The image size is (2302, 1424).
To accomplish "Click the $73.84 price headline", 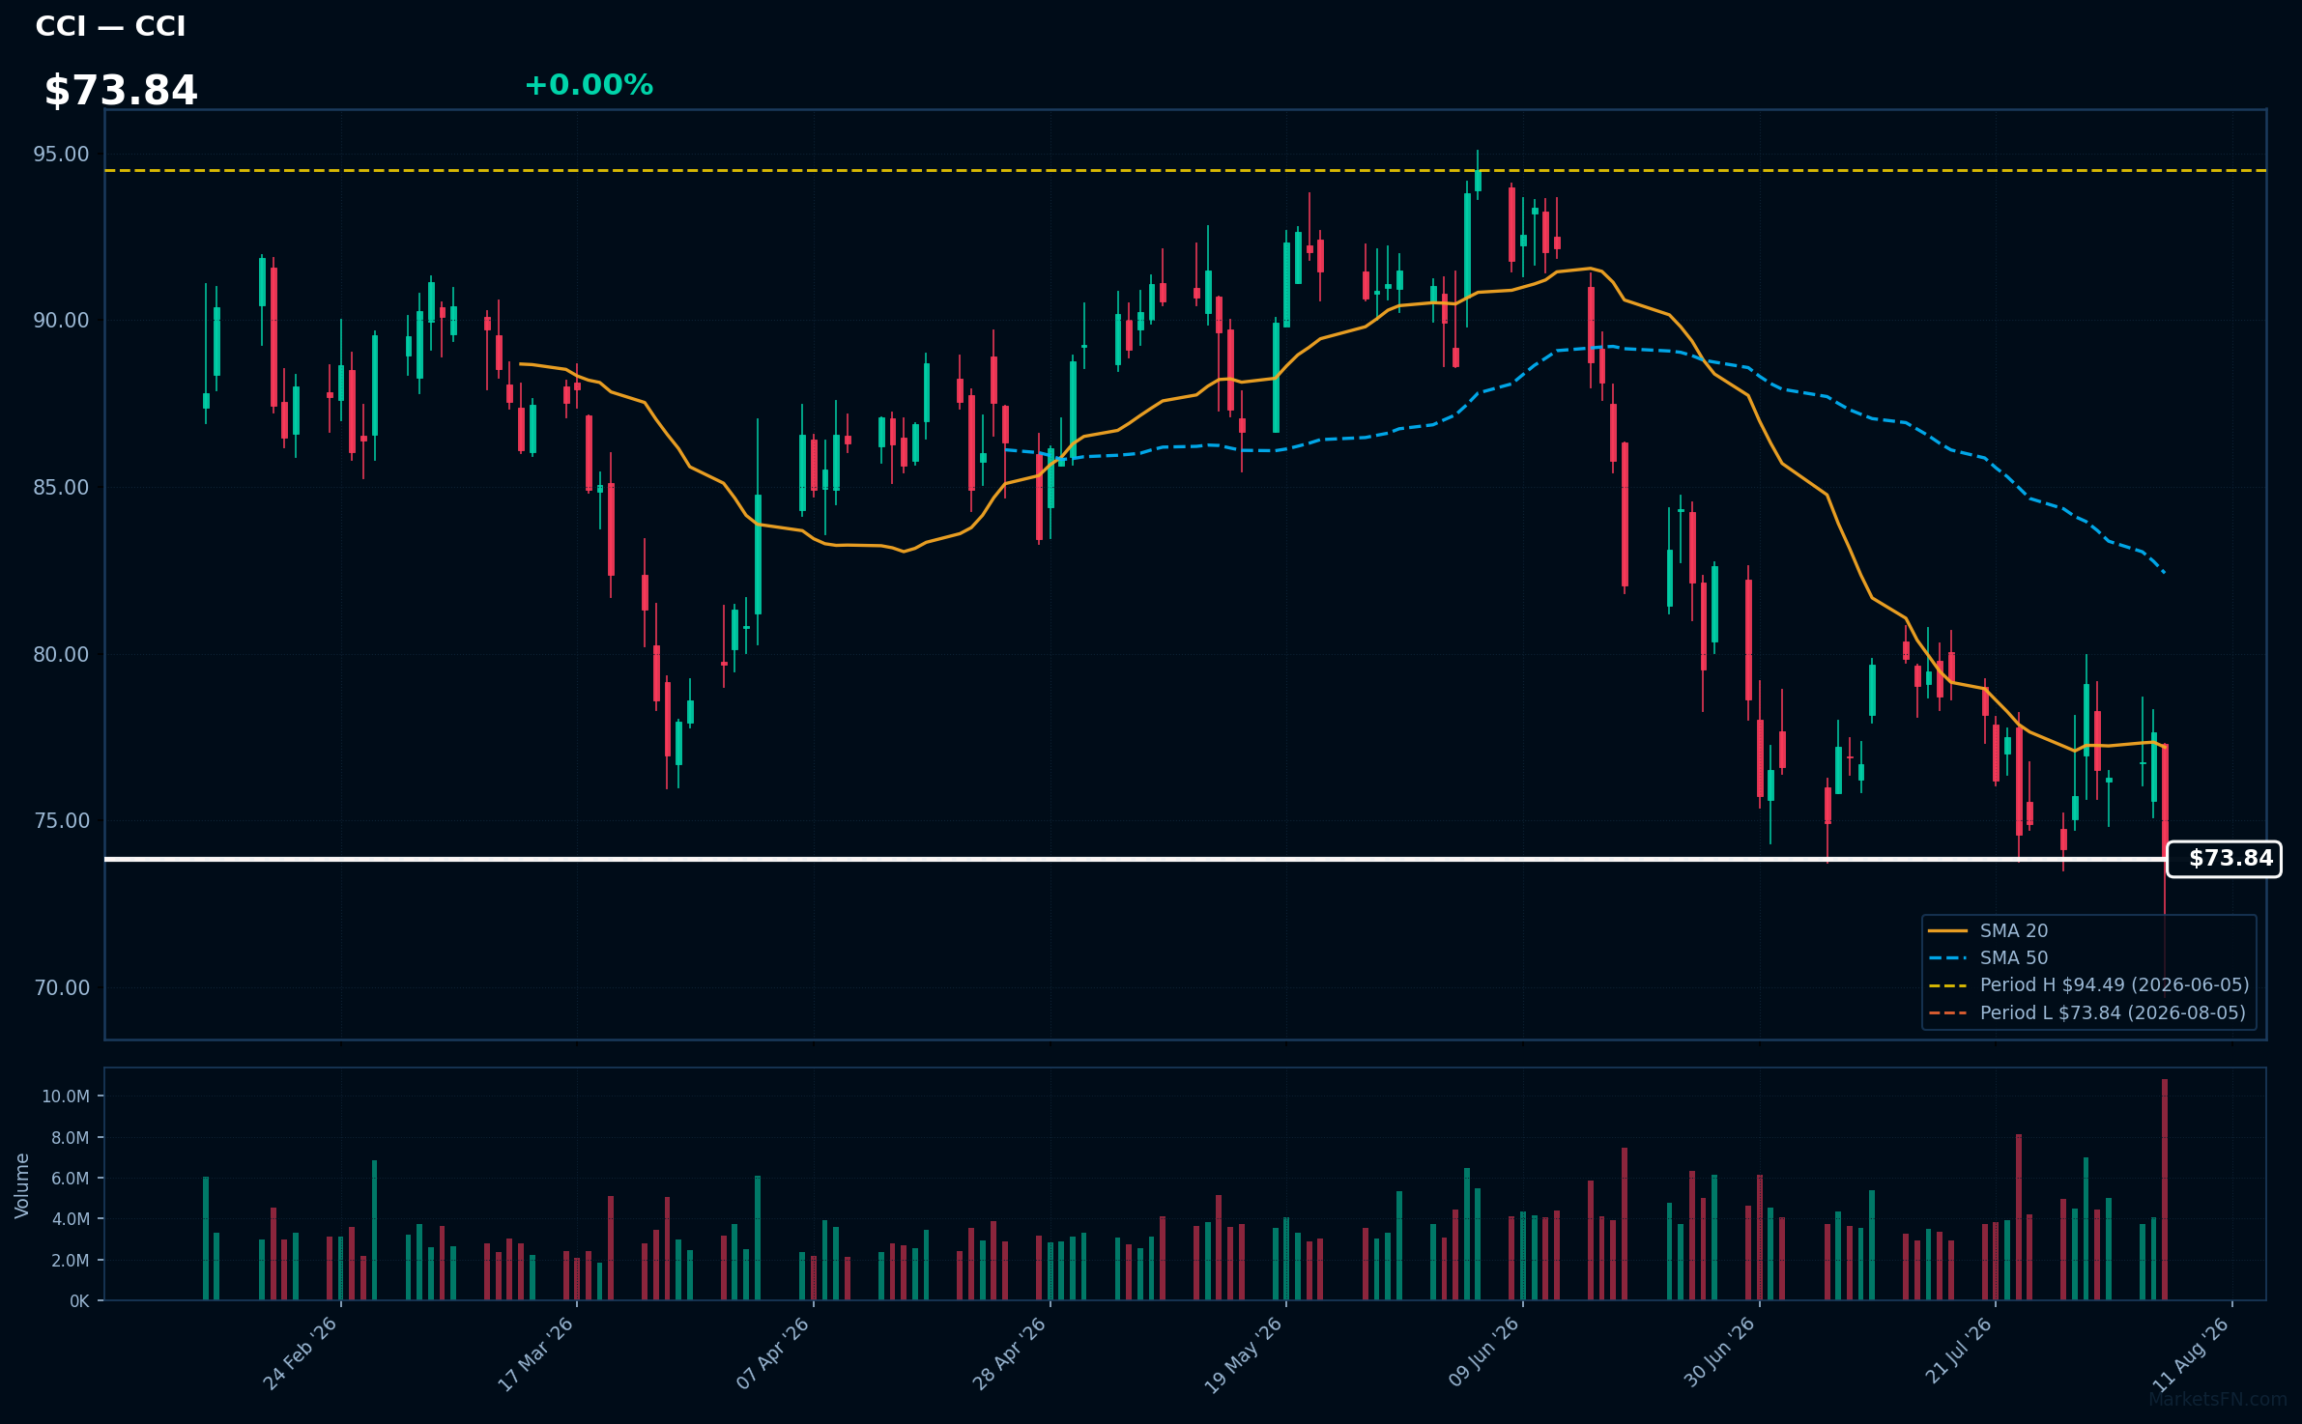I will pyautogui.click(x=121, y=91).
